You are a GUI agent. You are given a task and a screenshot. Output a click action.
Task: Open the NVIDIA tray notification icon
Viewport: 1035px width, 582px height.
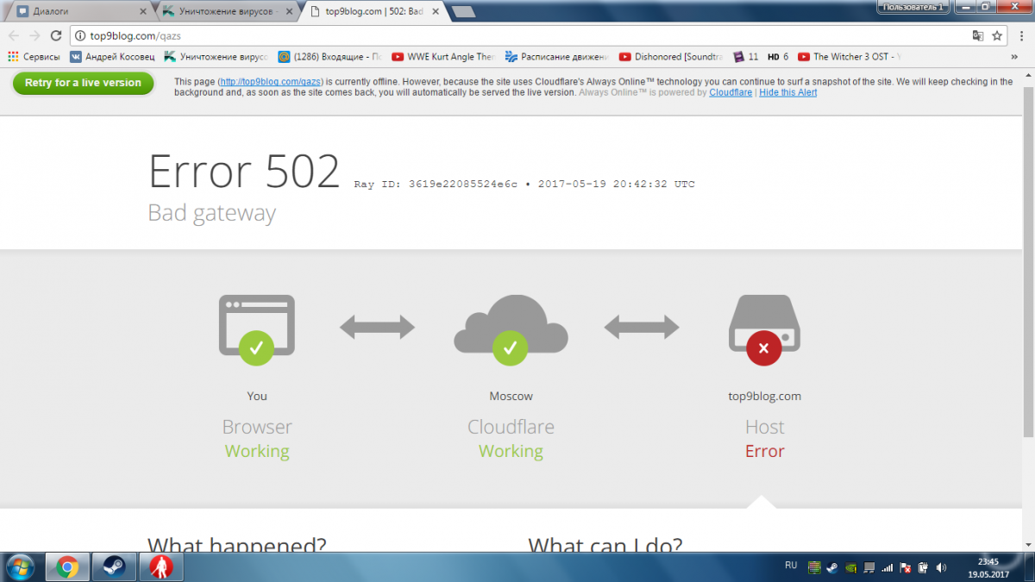(850, 567)
